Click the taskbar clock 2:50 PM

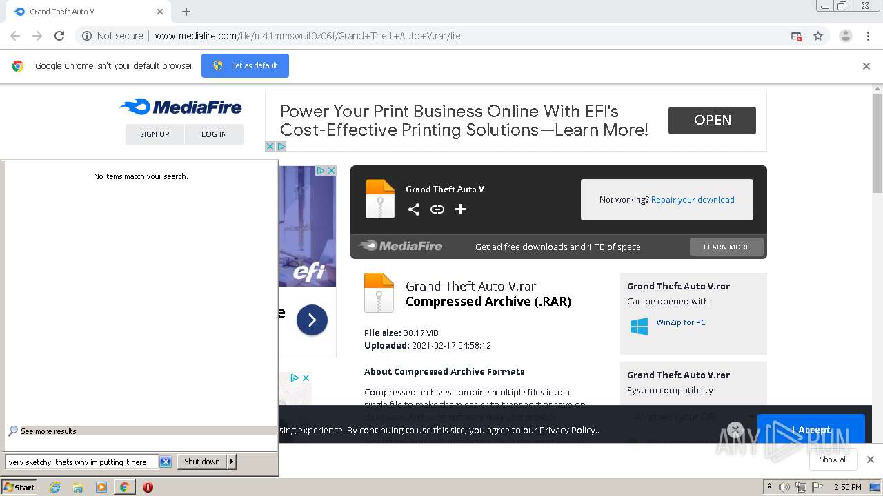(848, 487)
